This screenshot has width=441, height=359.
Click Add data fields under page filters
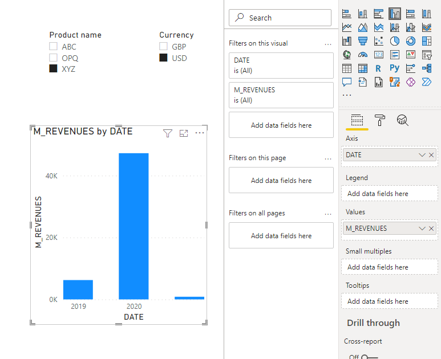[281, 180]
